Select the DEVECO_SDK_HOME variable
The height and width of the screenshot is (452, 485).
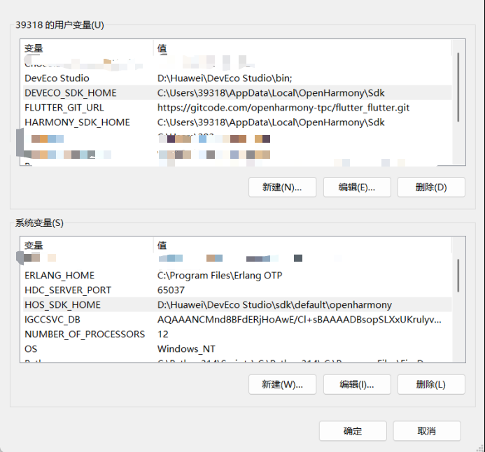[x=237, y=93]
